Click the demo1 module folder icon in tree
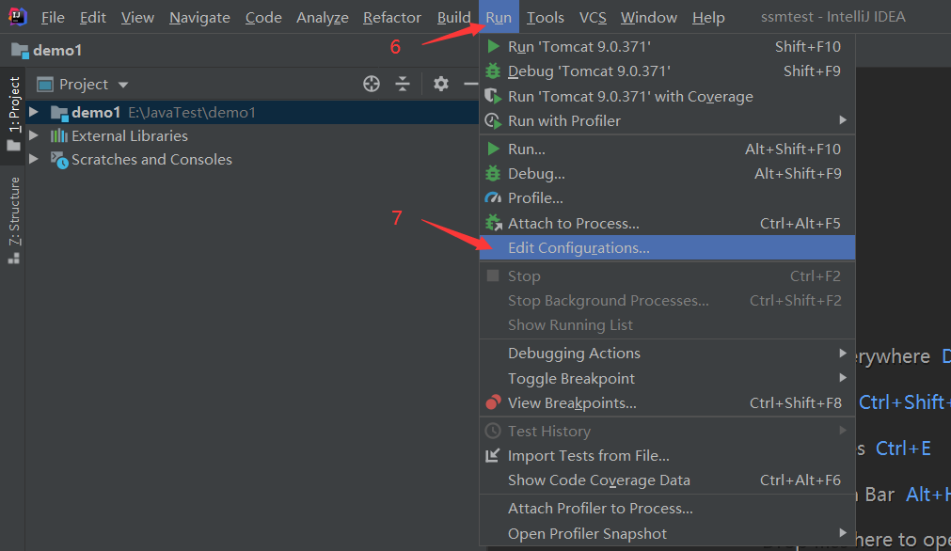 point(59,113)
